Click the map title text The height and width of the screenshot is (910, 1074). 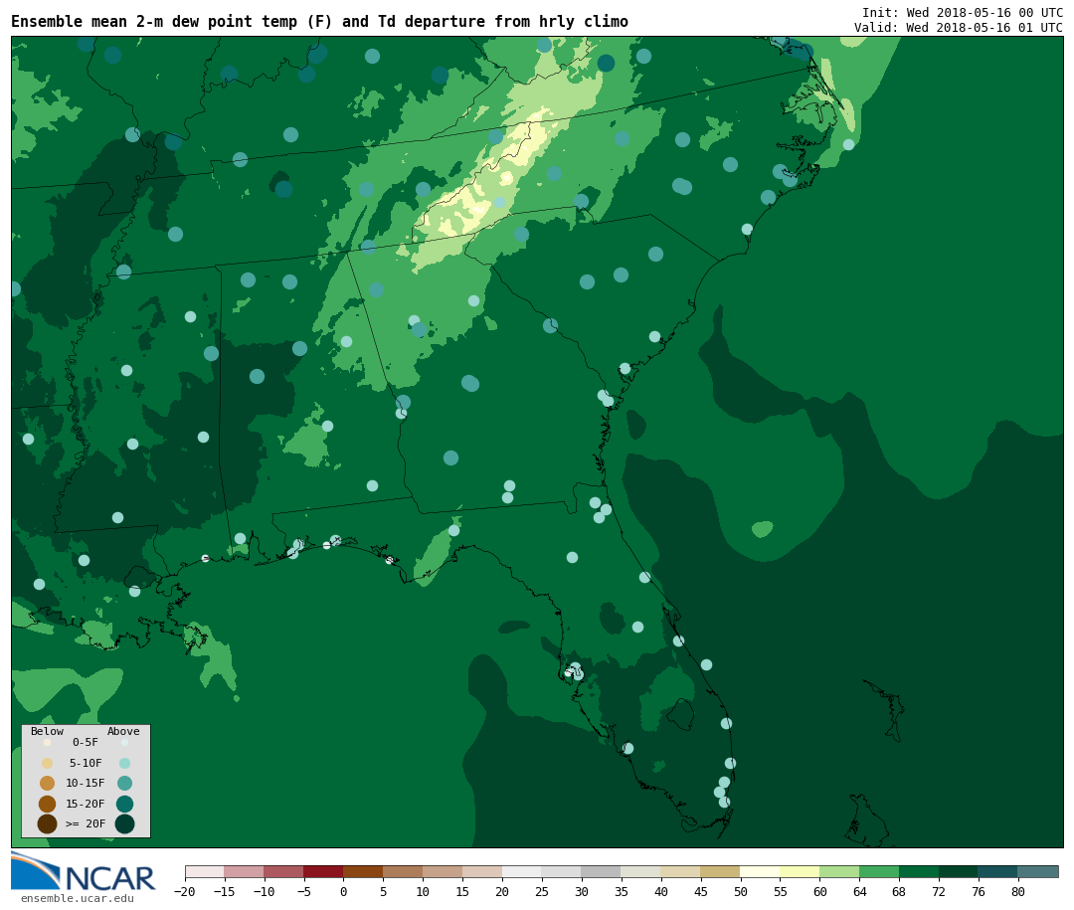319,22
